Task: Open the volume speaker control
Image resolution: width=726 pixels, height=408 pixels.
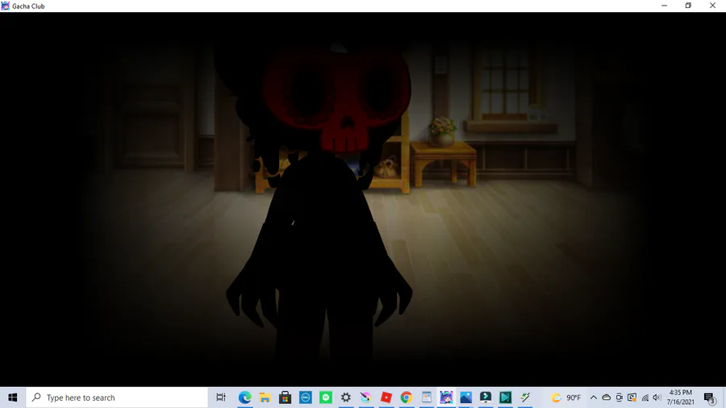Action: click(657, 398)
